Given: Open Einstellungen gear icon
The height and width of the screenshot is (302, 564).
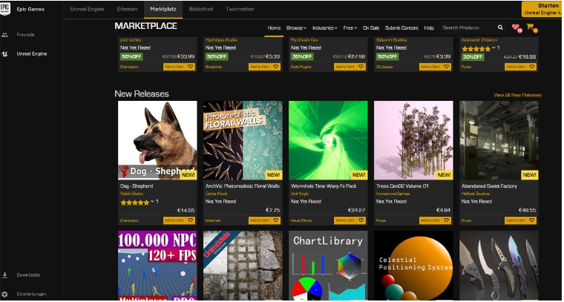Looking at the screenshot, I should [4, 295].
